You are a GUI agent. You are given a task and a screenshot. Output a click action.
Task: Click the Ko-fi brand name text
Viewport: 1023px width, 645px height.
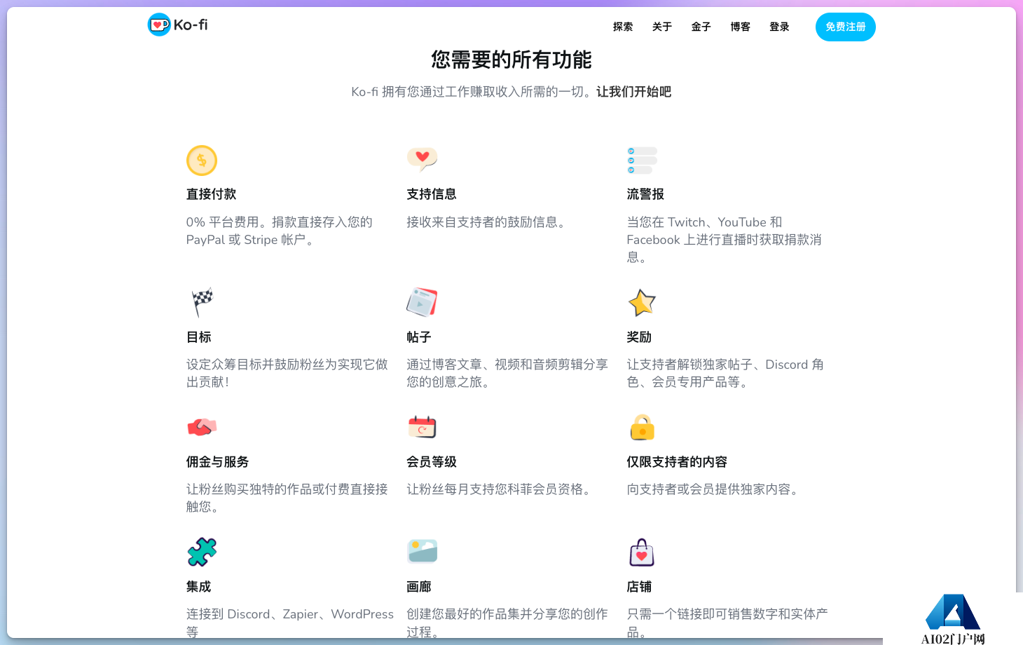pyautogui.click(x=191, y=25)
